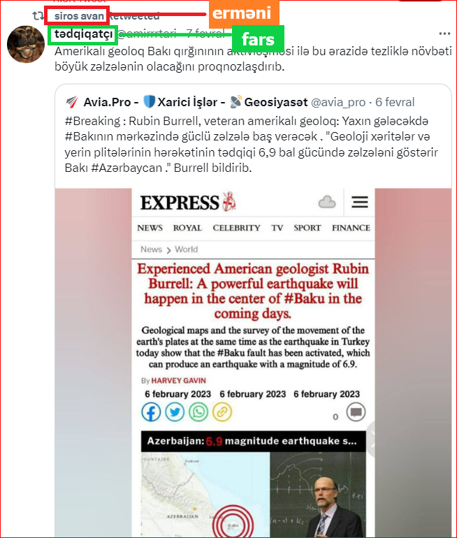Viewport: 457px width, 538px height.
Task: Click the yellow copy-link share icon
Action: [x=222, y=412]
